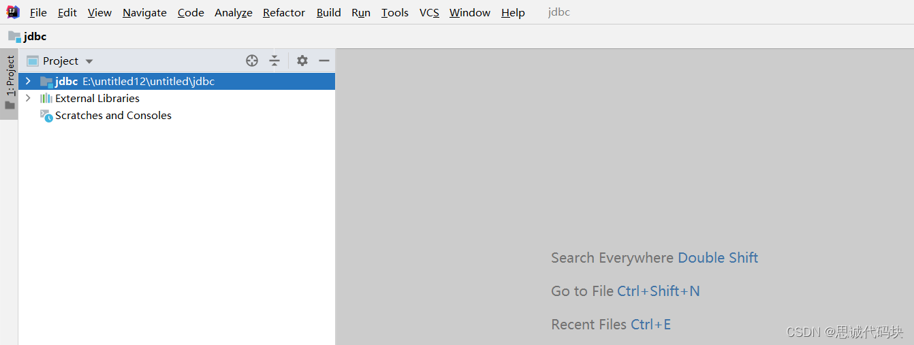
Task: Open the Build menu
Action: pos(329,12)
